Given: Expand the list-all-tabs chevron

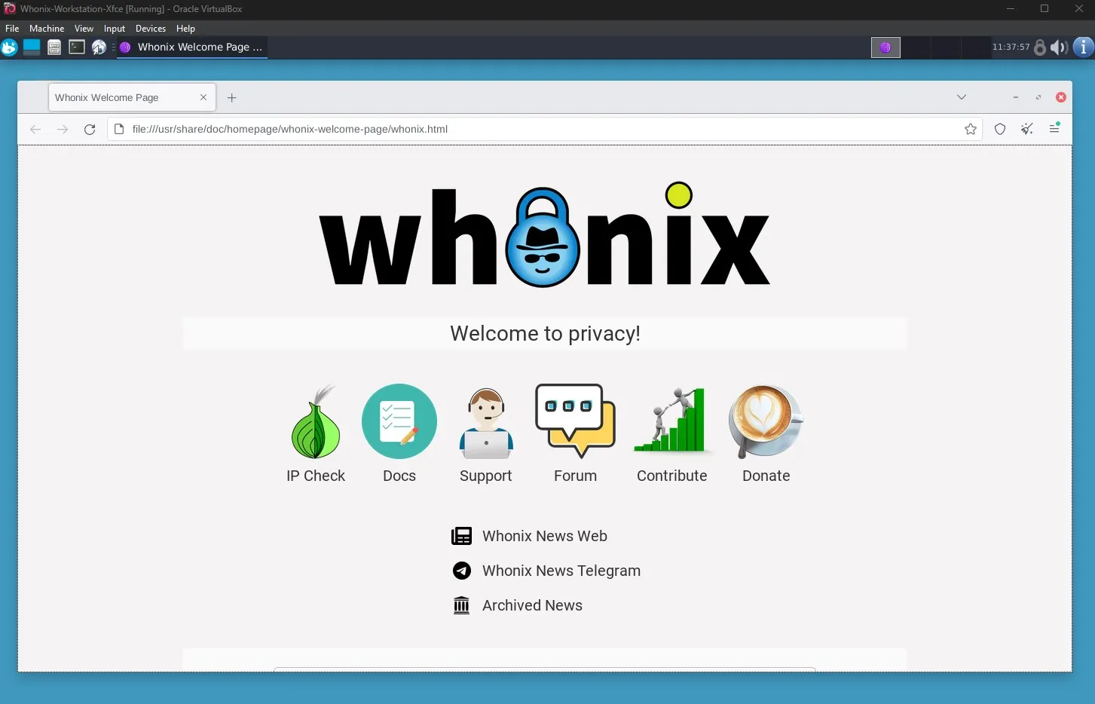Looking at the screenshot, I should point(962,96).
